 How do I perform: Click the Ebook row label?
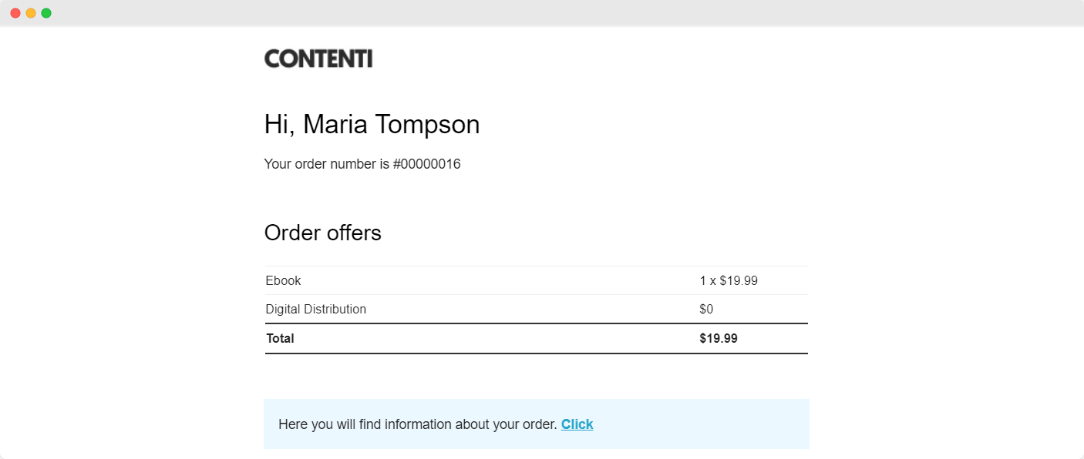coord(283,281)
